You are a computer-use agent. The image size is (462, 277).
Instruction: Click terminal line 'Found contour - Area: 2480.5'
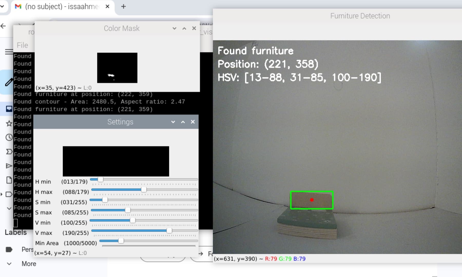point(99,102)
